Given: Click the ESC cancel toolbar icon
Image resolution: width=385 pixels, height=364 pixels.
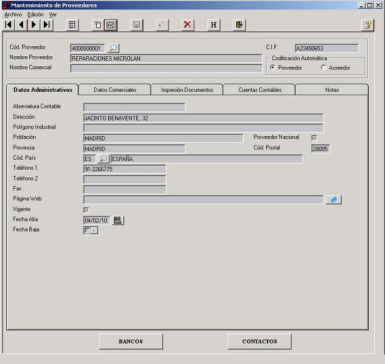Looking at the screenshot, I should [111, 25].
